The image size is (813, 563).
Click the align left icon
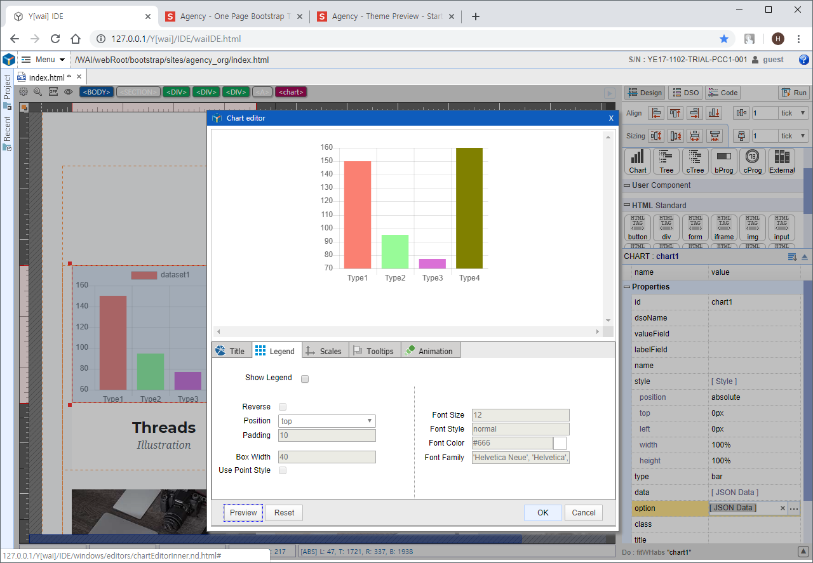(x=656, y=113)
